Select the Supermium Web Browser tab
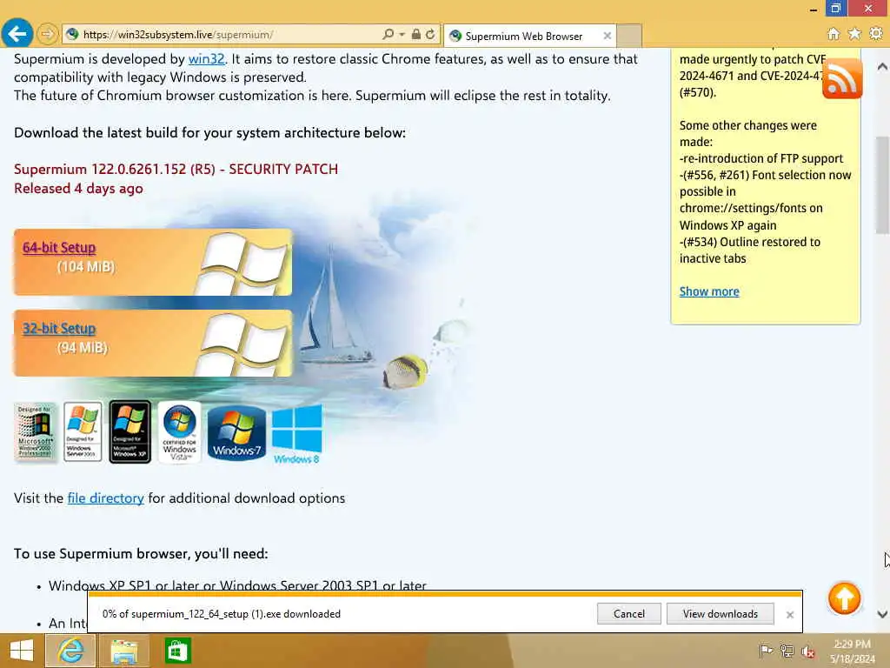Screen dimensions: 890x668 tap(524, 37)
